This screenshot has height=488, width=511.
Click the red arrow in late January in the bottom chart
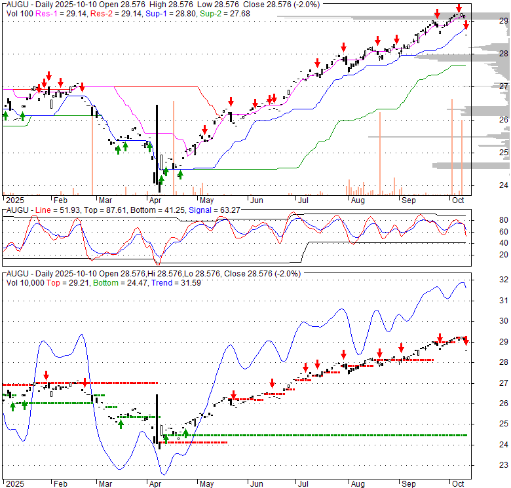[x=47, y=377]
